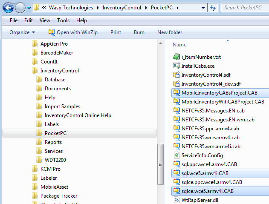The image size is (269, 204).
Task: Expand the chevron after InventoryControl breadcrumb
Action: tap(146, 8)
